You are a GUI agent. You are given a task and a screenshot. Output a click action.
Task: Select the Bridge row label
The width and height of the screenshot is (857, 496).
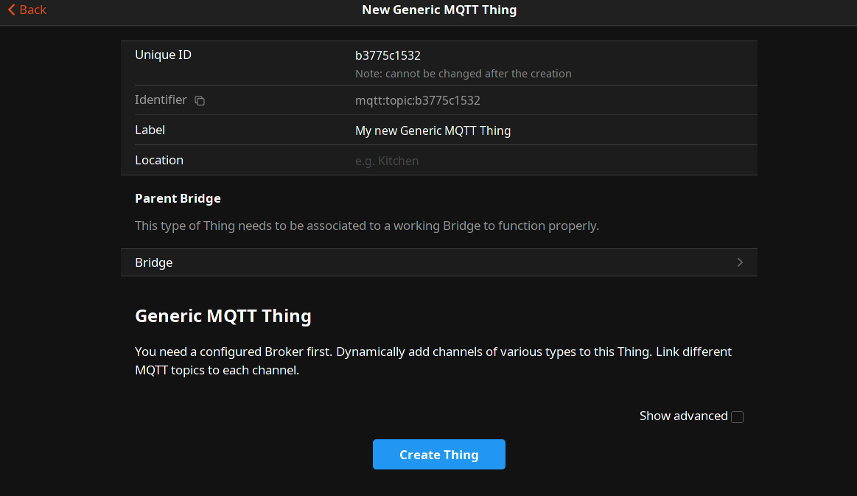(154, 262)
